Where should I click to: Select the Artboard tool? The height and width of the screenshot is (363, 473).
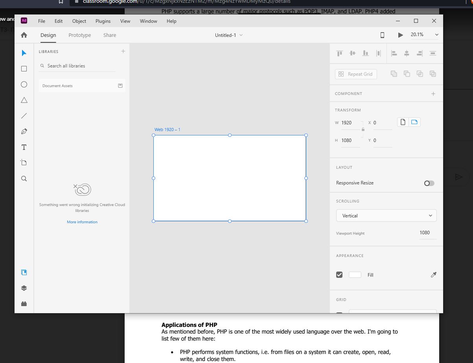tap(24, 162)
